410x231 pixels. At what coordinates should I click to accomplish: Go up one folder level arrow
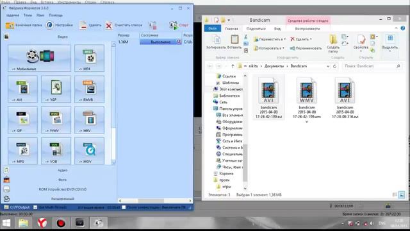233,66
